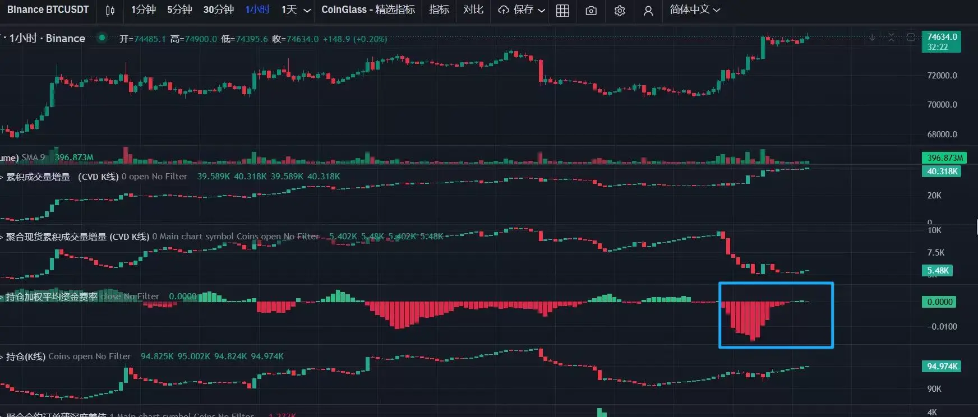Click the +148.9 (+0.20%) change value
Screen dimensions: 978x417
click(355, 39)
